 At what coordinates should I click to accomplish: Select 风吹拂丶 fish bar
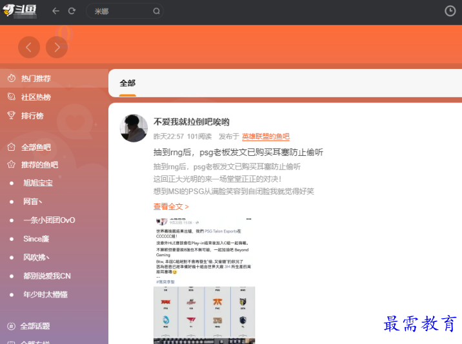[37, 258]
